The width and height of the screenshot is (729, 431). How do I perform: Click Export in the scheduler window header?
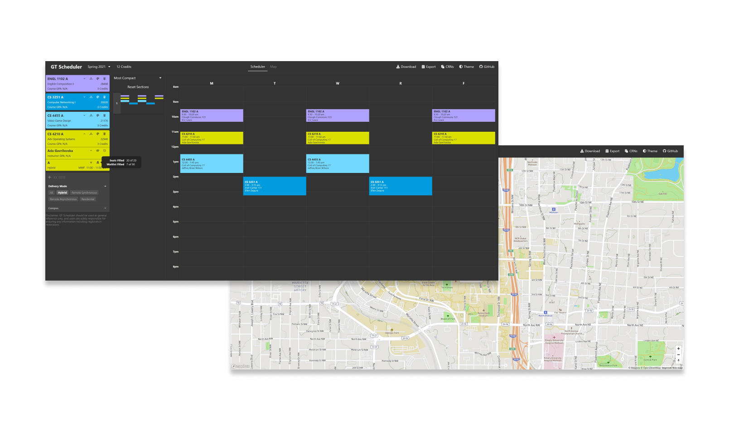(x=429, y=67)
